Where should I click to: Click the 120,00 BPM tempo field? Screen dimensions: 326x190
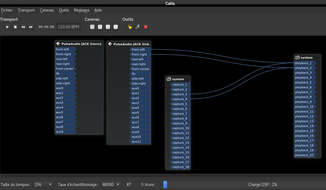(69, 27)
